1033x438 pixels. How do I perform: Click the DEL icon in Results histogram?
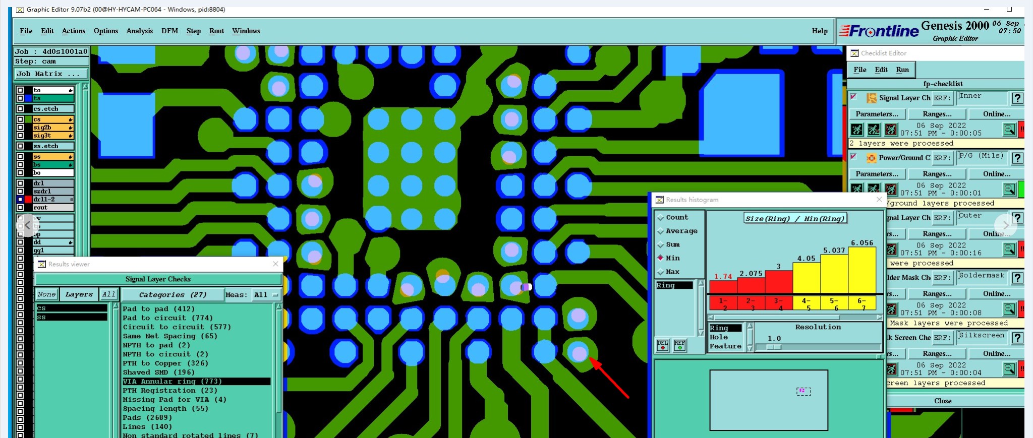pyautogui.click(x=663, y=345)
